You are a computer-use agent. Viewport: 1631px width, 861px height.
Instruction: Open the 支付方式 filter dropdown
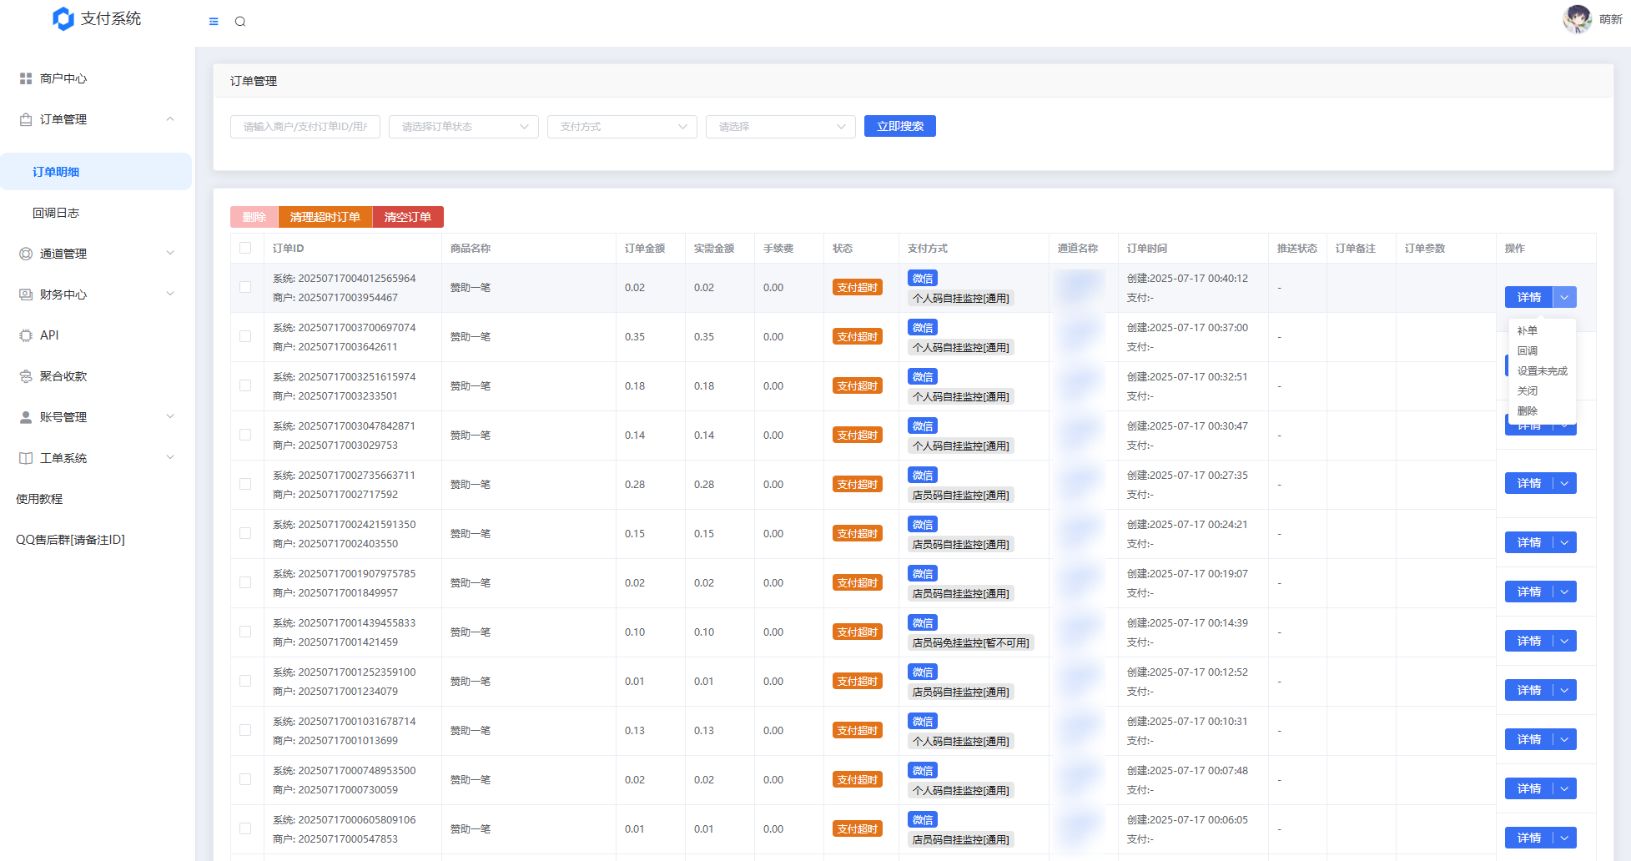pos(622,127)
